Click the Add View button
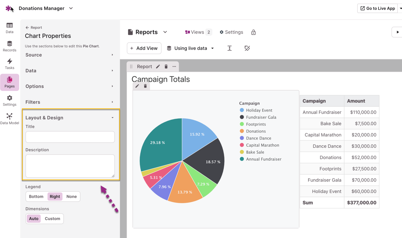The image size is (402, 238). [x=144, y=48]
